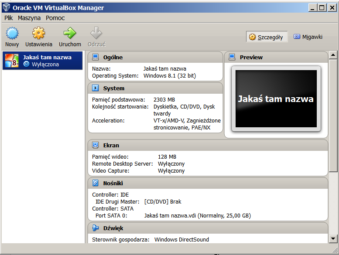Click the 'Remote Desktop Server:' label
Image resolution: width=339 pixels, height=255 pixels.
(122, 163)
